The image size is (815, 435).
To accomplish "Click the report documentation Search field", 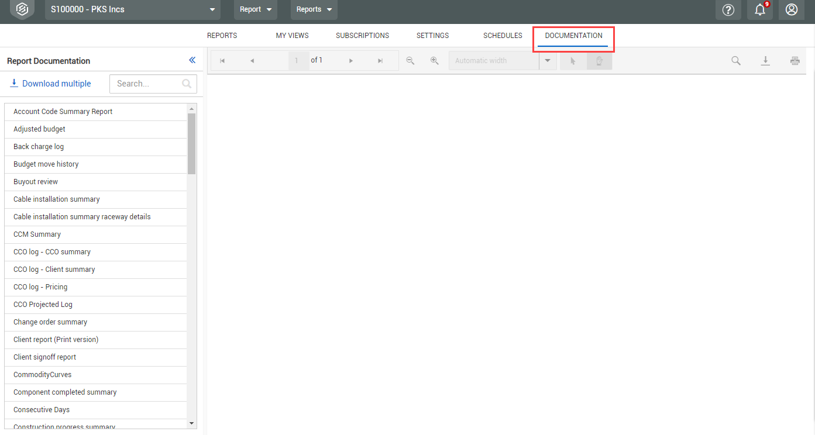I will click(147, 84).
